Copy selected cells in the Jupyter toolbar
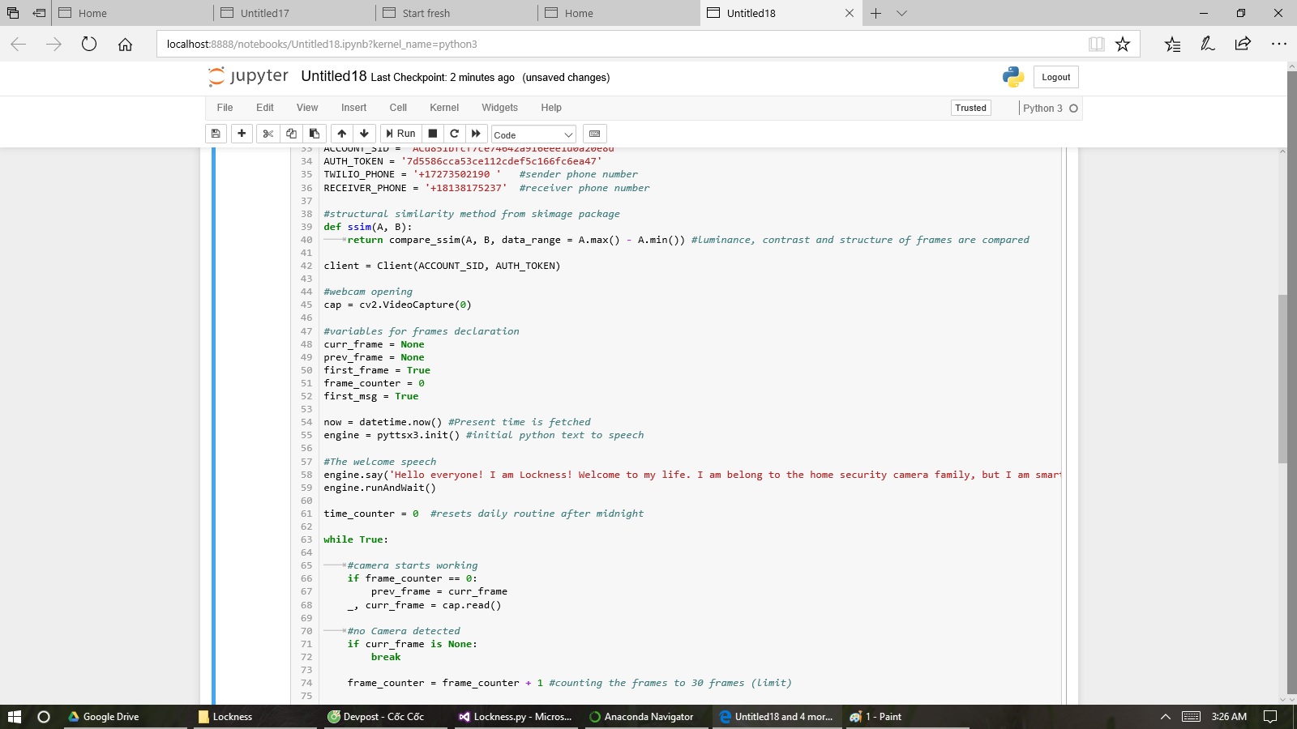 pos(291,134)
